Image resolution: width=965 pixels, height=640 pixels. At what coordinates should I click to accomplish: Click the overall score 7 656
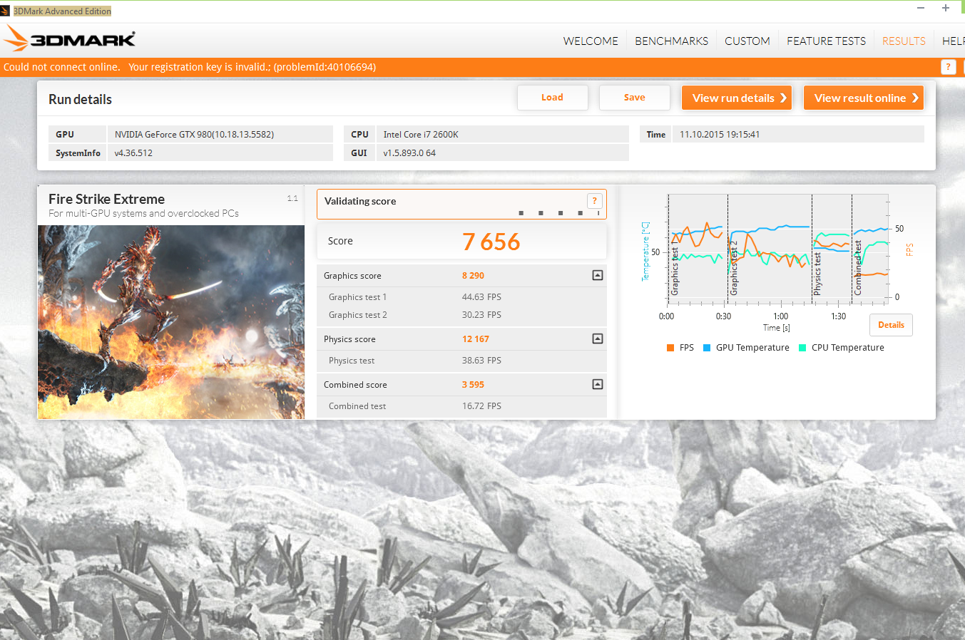coord(491,242)
